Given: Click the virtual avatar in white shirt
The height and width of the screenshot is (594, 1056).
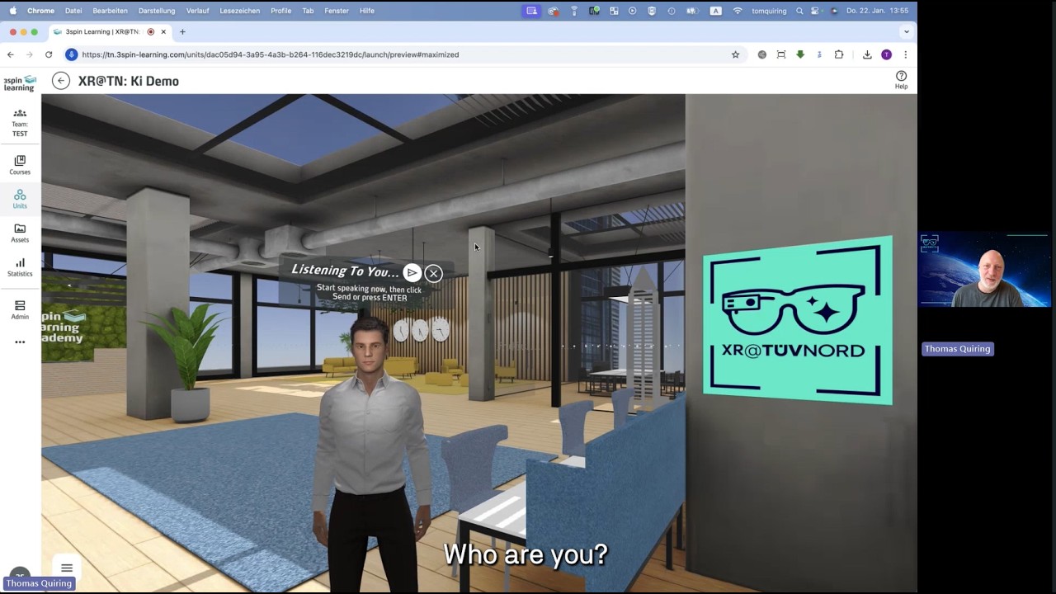Looking at the screenshot, I should point(371,454).
